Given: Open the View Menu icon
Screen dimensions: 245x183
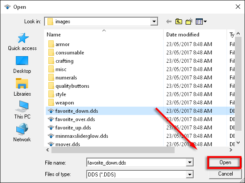Looking at the screenshot, I should click(201, 22).
